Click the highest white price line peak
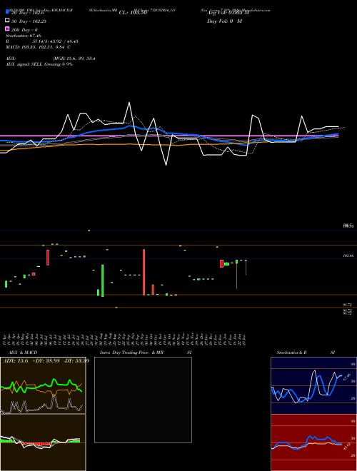Viewport: 357px width, 471px height. point(129,103)
